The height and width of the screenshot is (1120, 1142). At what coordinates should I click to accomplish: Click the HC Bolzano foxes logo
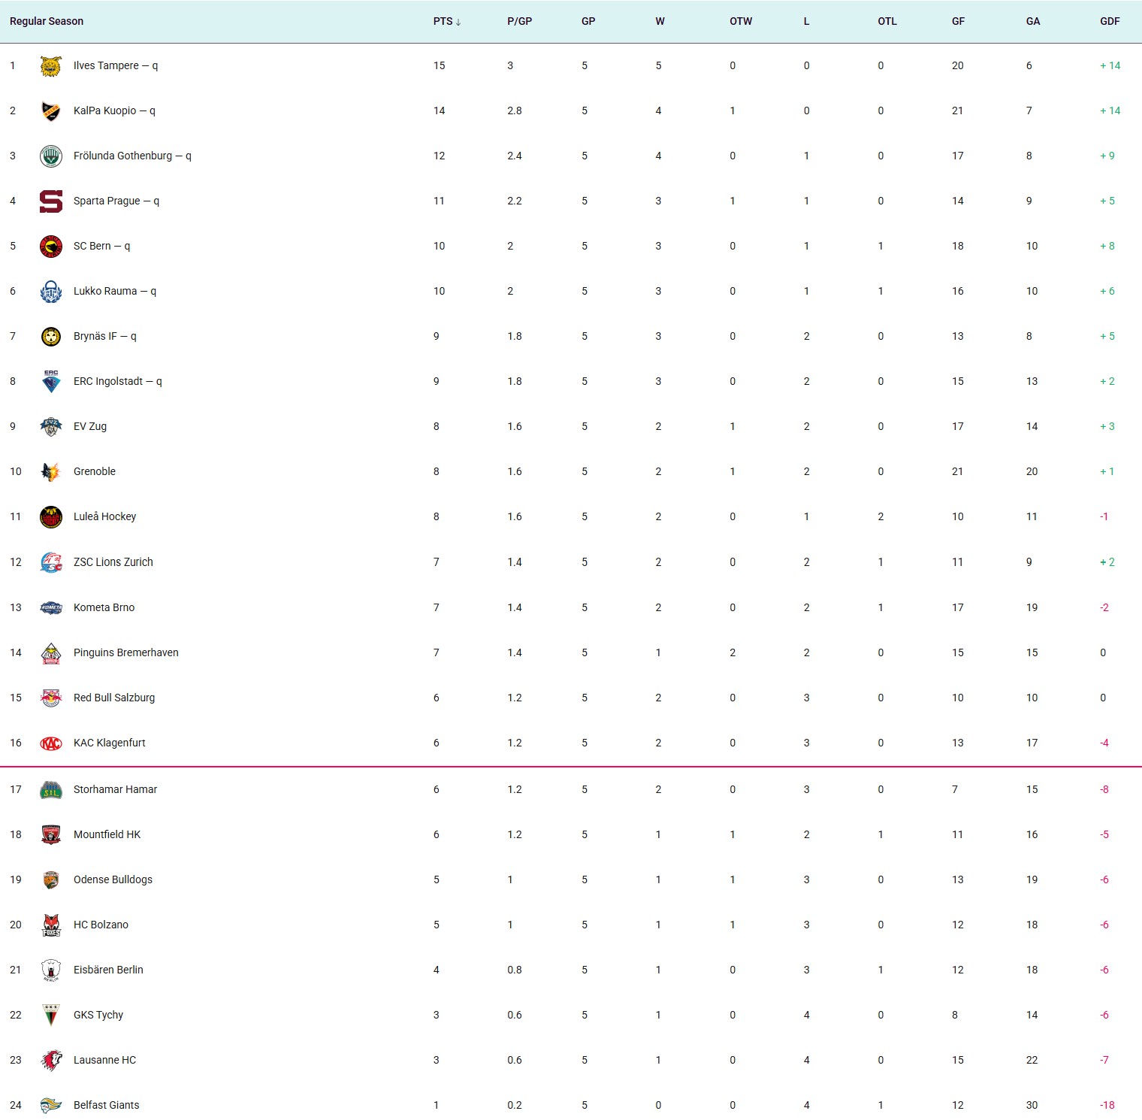pyautogui.click(x=51, y=925)
